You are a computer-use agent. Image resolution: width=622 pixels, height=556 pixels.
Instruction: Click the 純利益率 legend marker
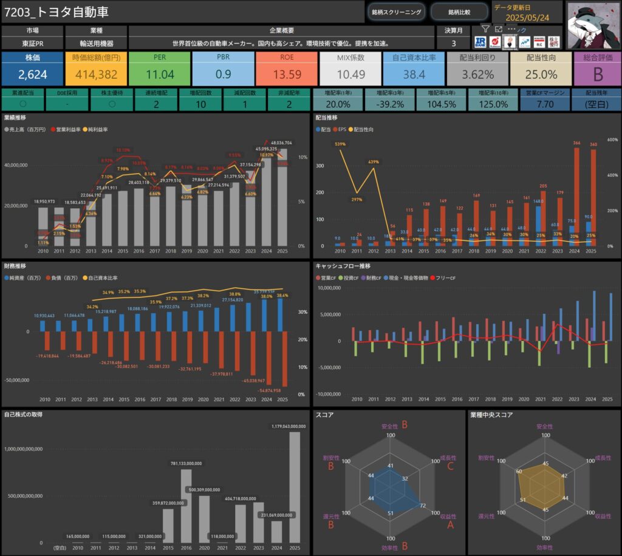pyautogui.click(x=85, y=129)
